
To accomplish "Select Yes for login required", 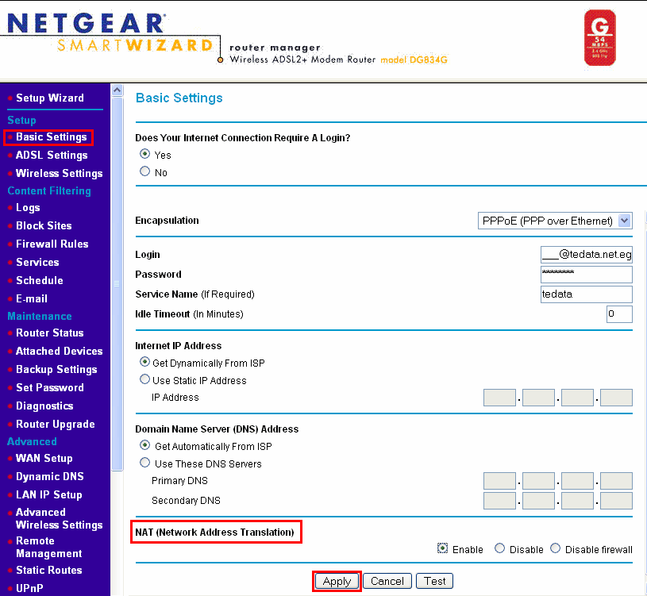I will point(144,154).
